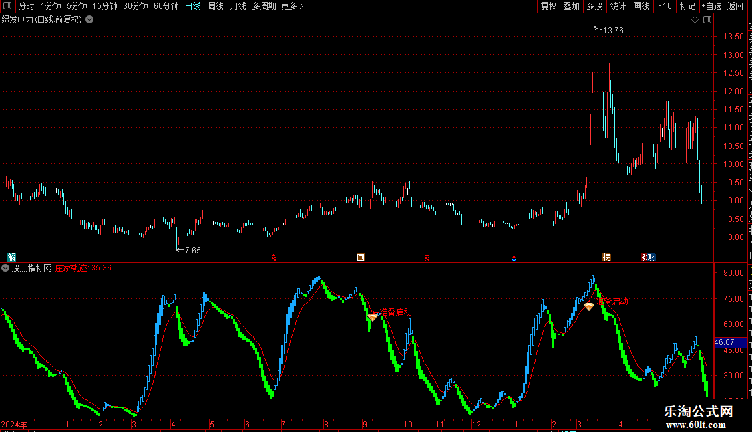Click the March 准备启动 diamond signal icon
The width and height of the screenshot is (752, 432).
click(x=589, y=306)
